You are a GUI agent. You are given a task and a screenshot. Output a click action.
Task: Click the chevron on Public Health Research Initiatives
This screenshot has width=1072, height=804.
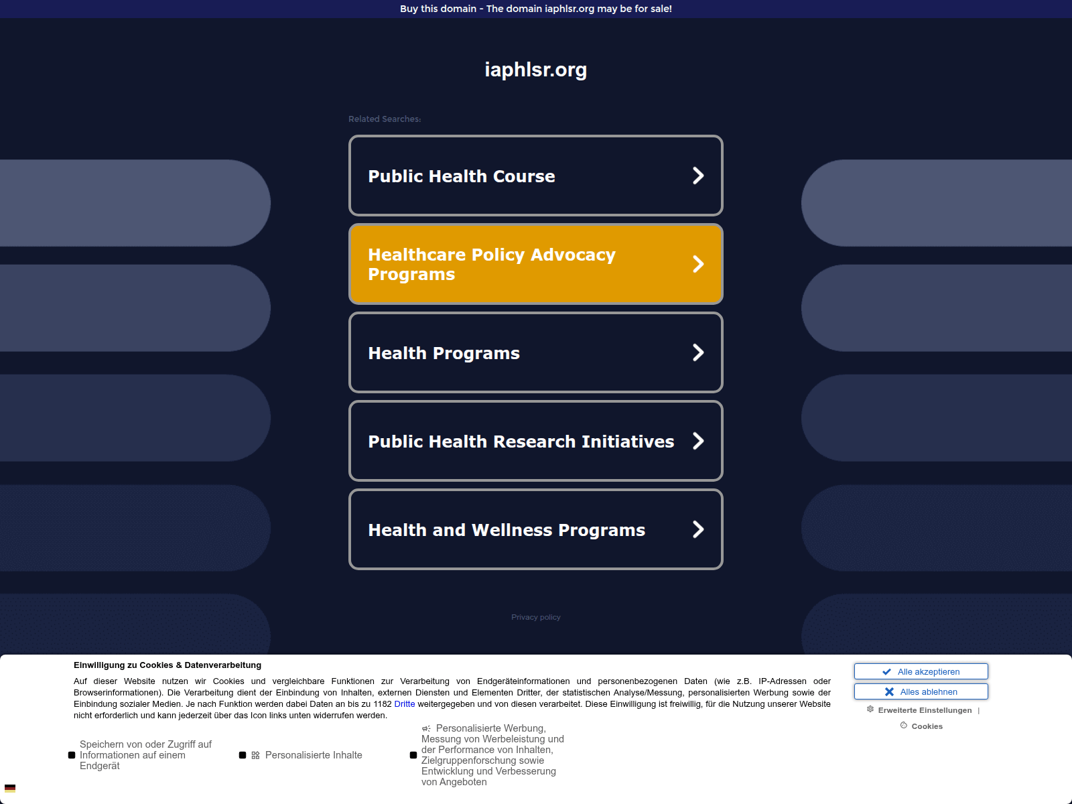point(698,441)
